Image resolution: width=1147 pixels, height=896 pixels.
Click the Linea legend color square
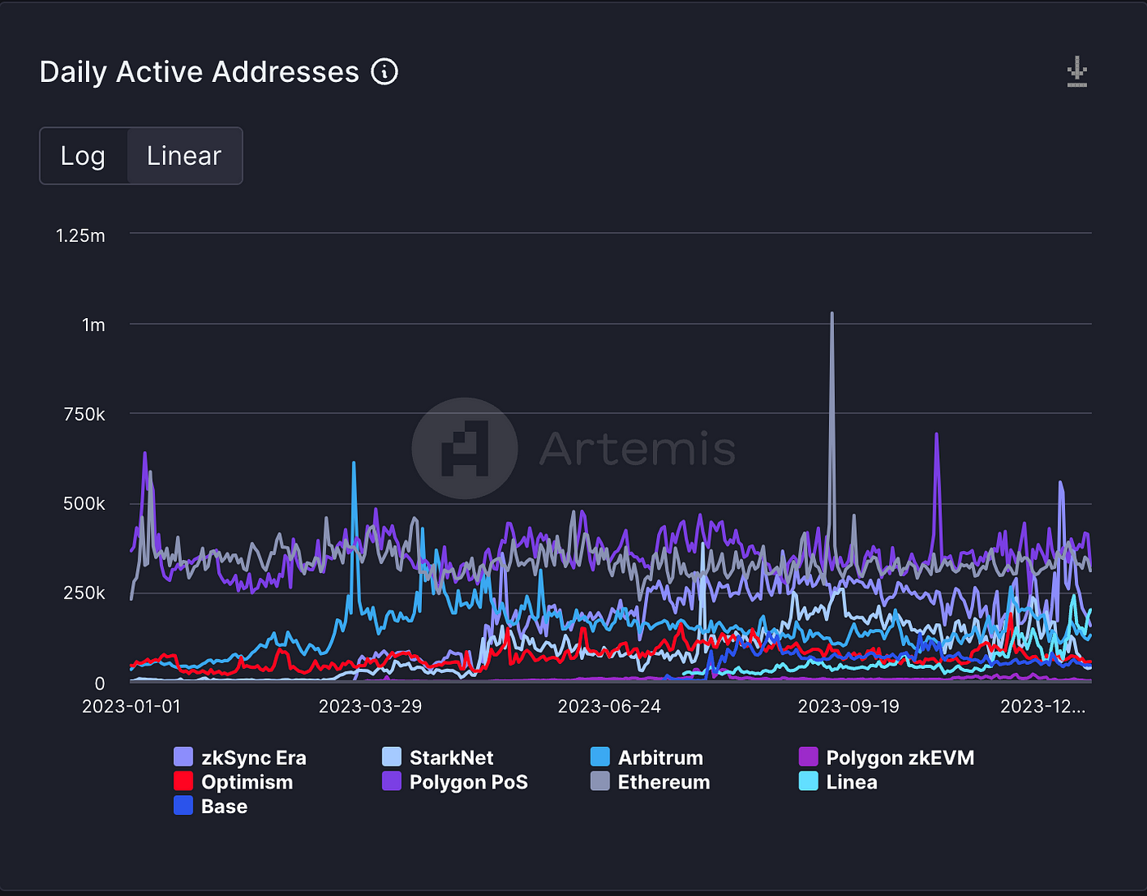809,781
